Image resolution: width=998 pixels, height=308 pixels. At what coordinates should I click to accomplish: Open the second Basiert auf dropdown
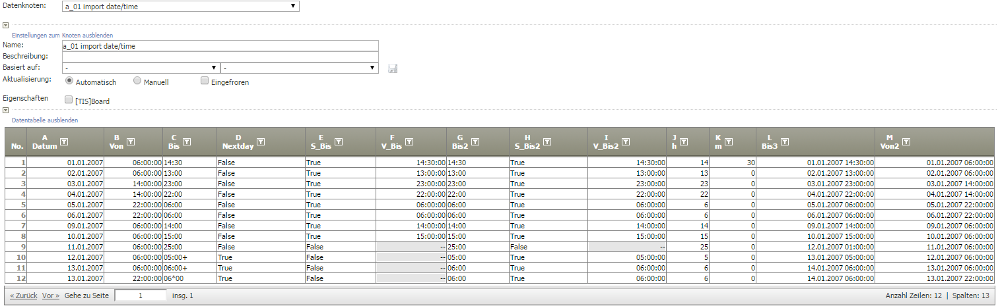click(x=299, y=68)
